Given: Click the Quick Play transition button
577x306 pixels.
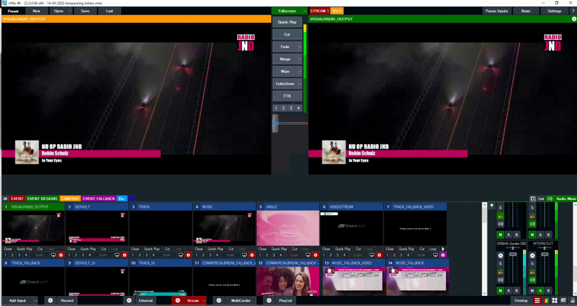Looking at the screenshot, I should click(x=287, y=22).
